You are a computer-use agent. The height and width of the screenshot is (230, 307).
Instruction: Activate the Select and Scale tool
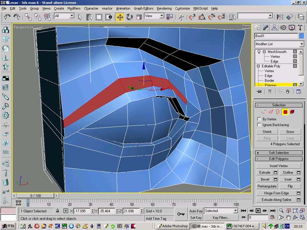click(x=139, y=17)
